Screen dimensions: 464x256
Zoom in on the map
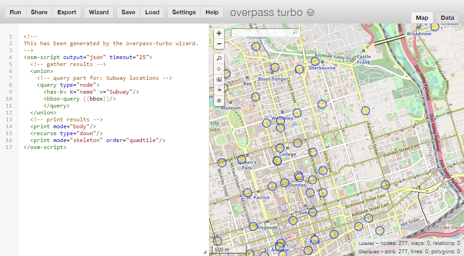219,33
